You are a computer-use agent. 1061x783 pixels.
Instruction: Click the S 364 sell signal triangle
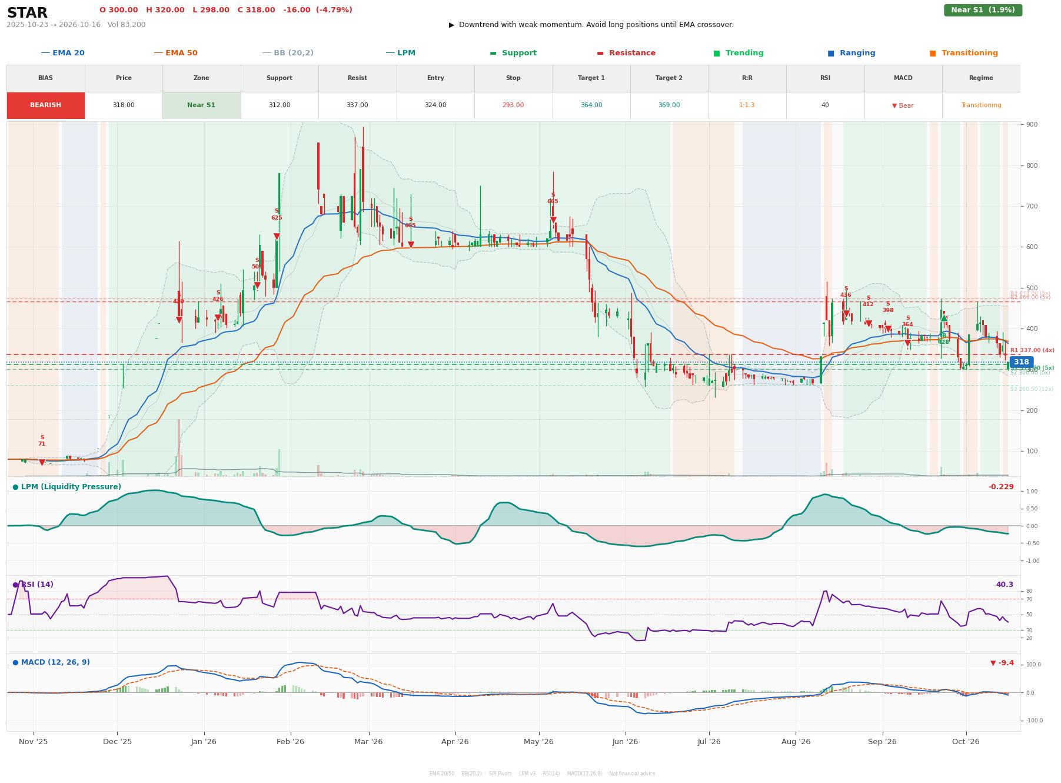[907, 343]
